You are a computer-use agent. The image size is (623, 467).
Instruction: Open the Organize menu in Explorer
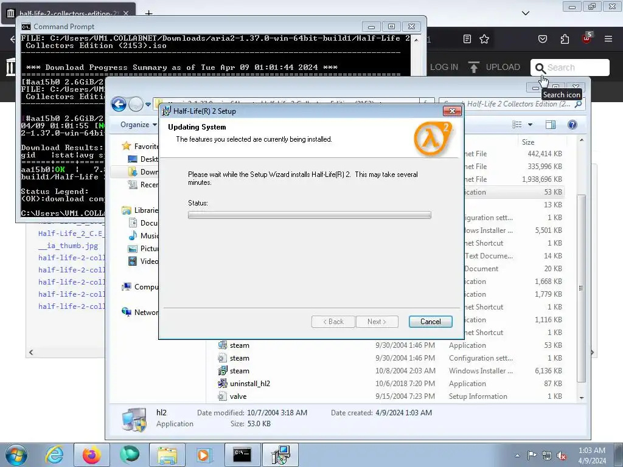(x=138, y=125)
